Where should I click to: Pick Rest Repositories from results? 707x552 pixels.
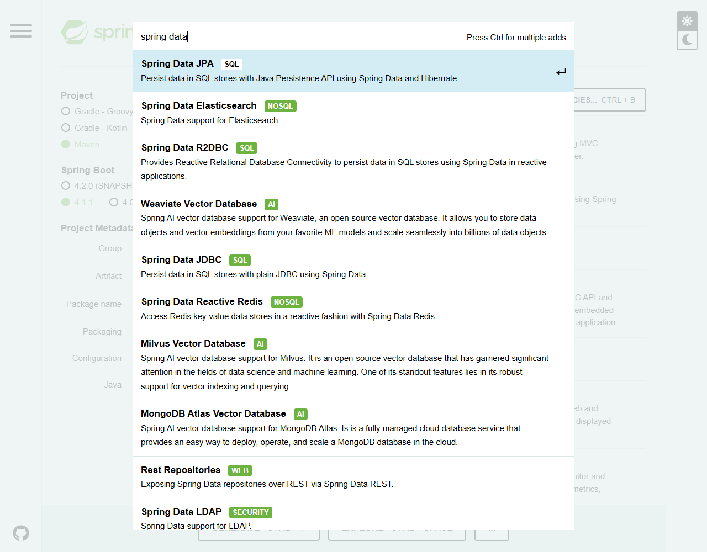tap(353, 477)
